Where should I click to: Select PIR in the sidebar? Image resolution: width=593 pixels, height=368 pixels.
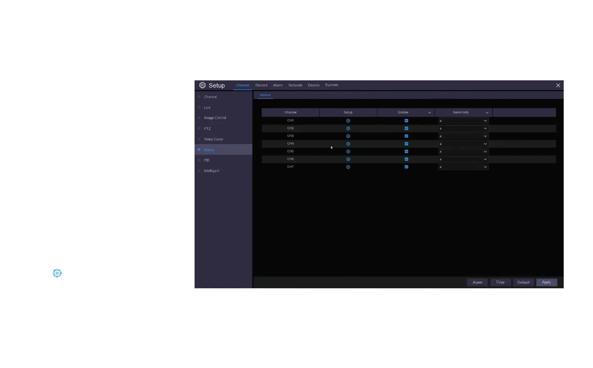pyautogui.click(x=207, y=160)
